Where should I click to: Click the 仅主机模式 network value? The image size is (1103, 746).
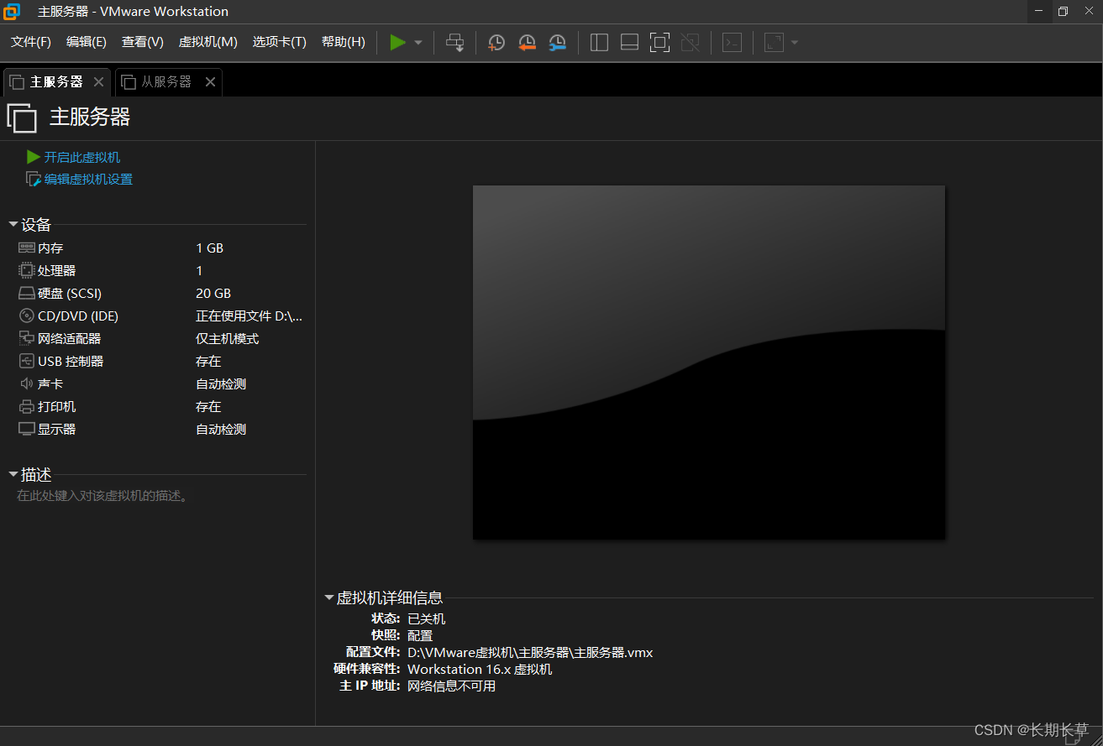pyautogui.click(x=228, y=339)
